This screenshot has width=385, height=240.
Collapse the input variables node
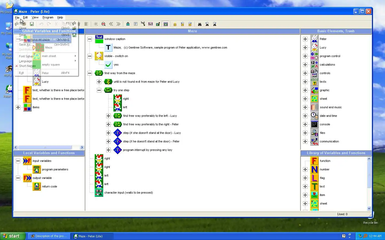point(18,161)
